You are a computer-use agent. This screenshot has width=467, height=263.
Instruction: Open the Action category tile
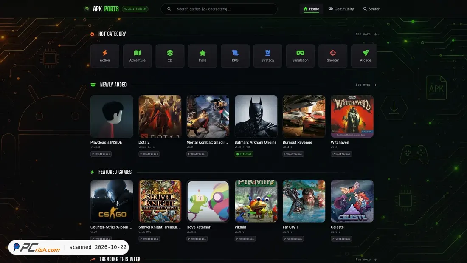(x=105, y=56)
